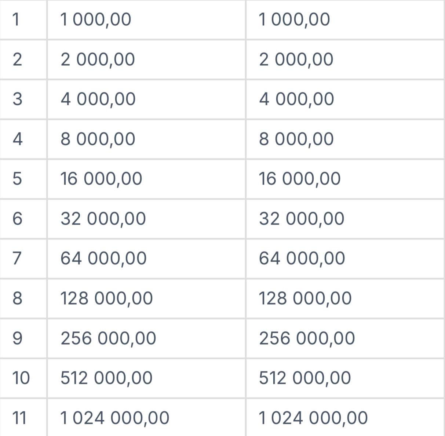
Task: Select 128 000,00 in the middle column
Action: point(106,298)
